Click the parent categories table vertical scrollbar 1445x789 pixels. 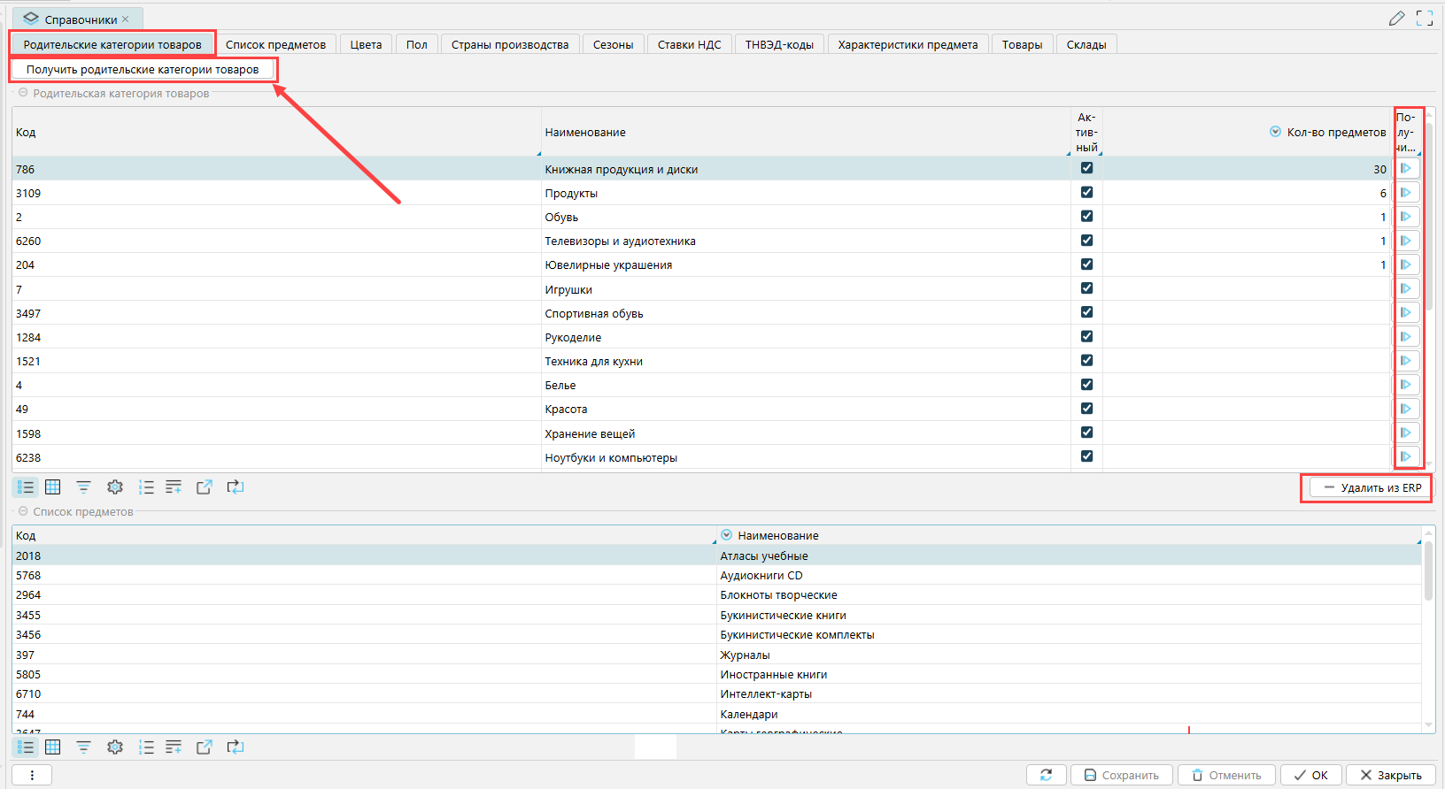(x=1429, y=217)
